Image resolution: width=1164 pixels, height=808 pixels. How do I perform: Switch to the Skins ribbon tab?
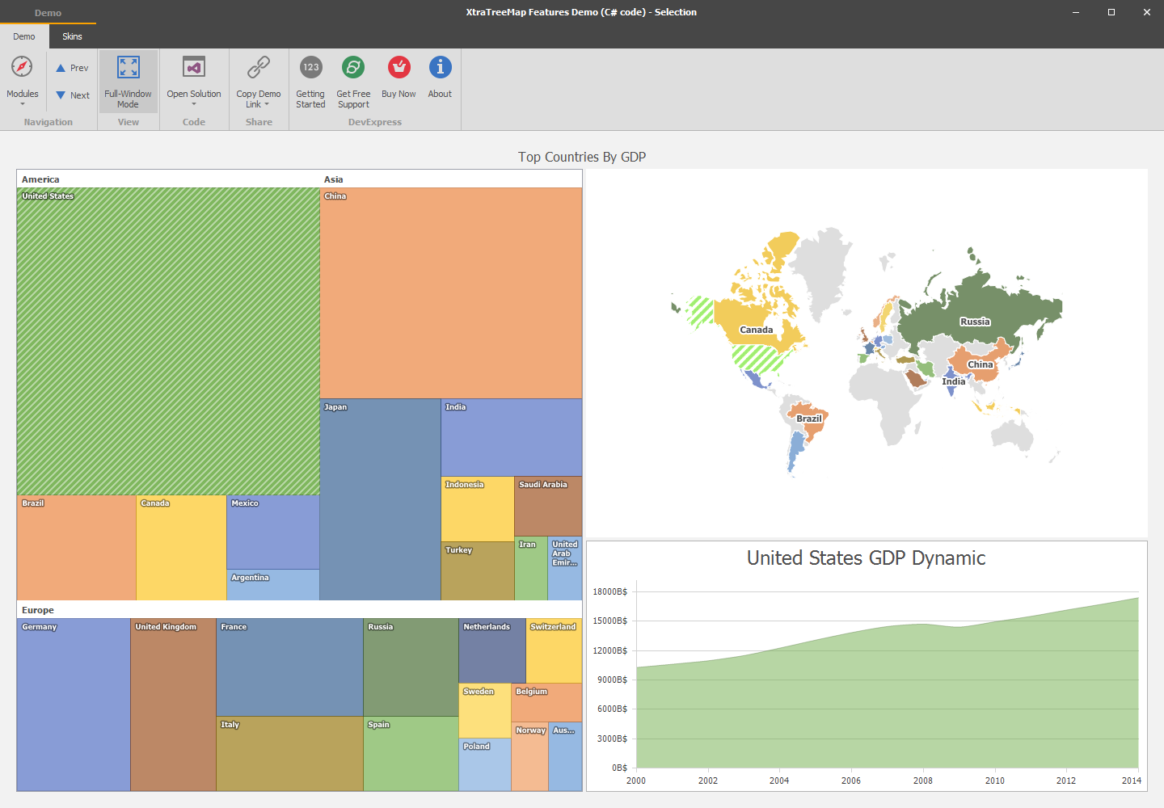72,36
